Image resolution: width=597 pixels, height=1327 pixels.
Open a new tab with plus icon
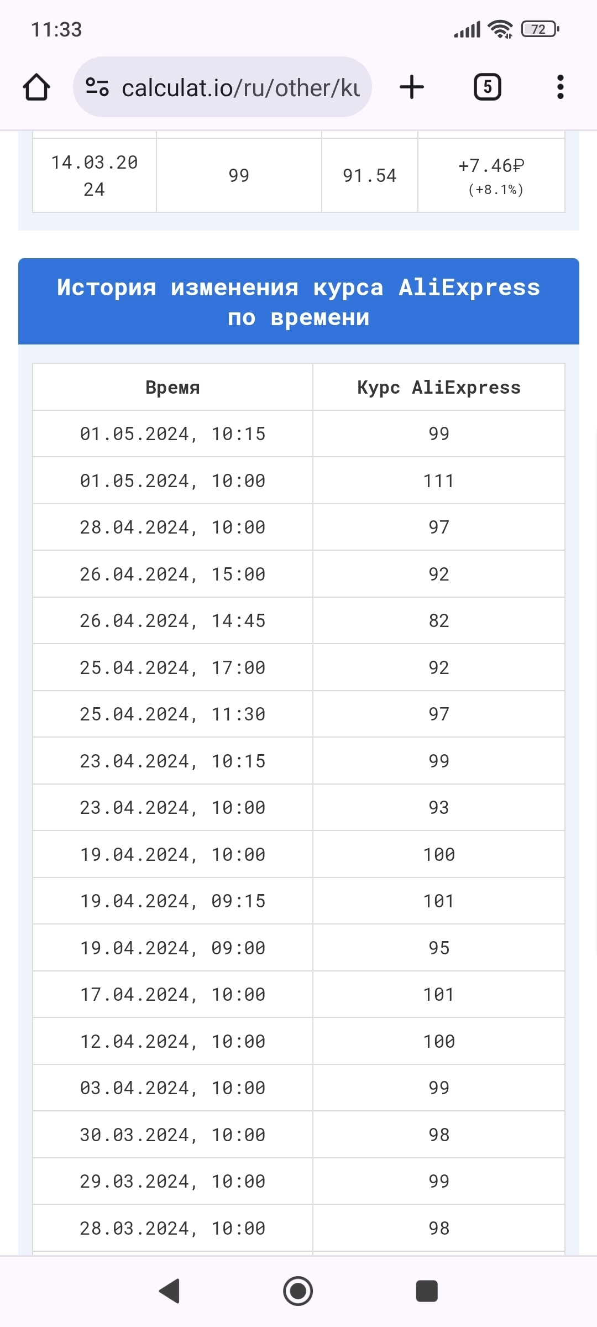[x=412, y=87]
